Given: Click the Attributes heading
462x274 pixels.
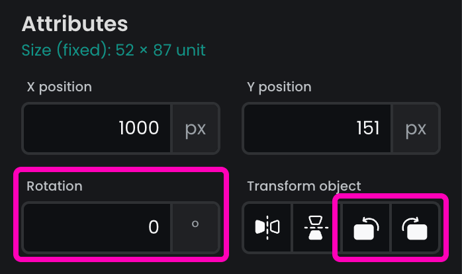Looking at the screenshot, I should pos(75,24).
